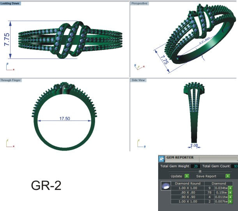Viewport: 238px width, 211px height.
Task: Click the Total Gem Count label
Action: pyautogui.click(x=216, y=166)
